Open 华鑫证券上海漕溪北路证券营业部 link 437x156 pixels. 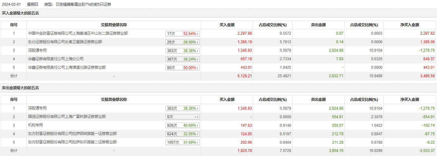(x=67, y=67)
